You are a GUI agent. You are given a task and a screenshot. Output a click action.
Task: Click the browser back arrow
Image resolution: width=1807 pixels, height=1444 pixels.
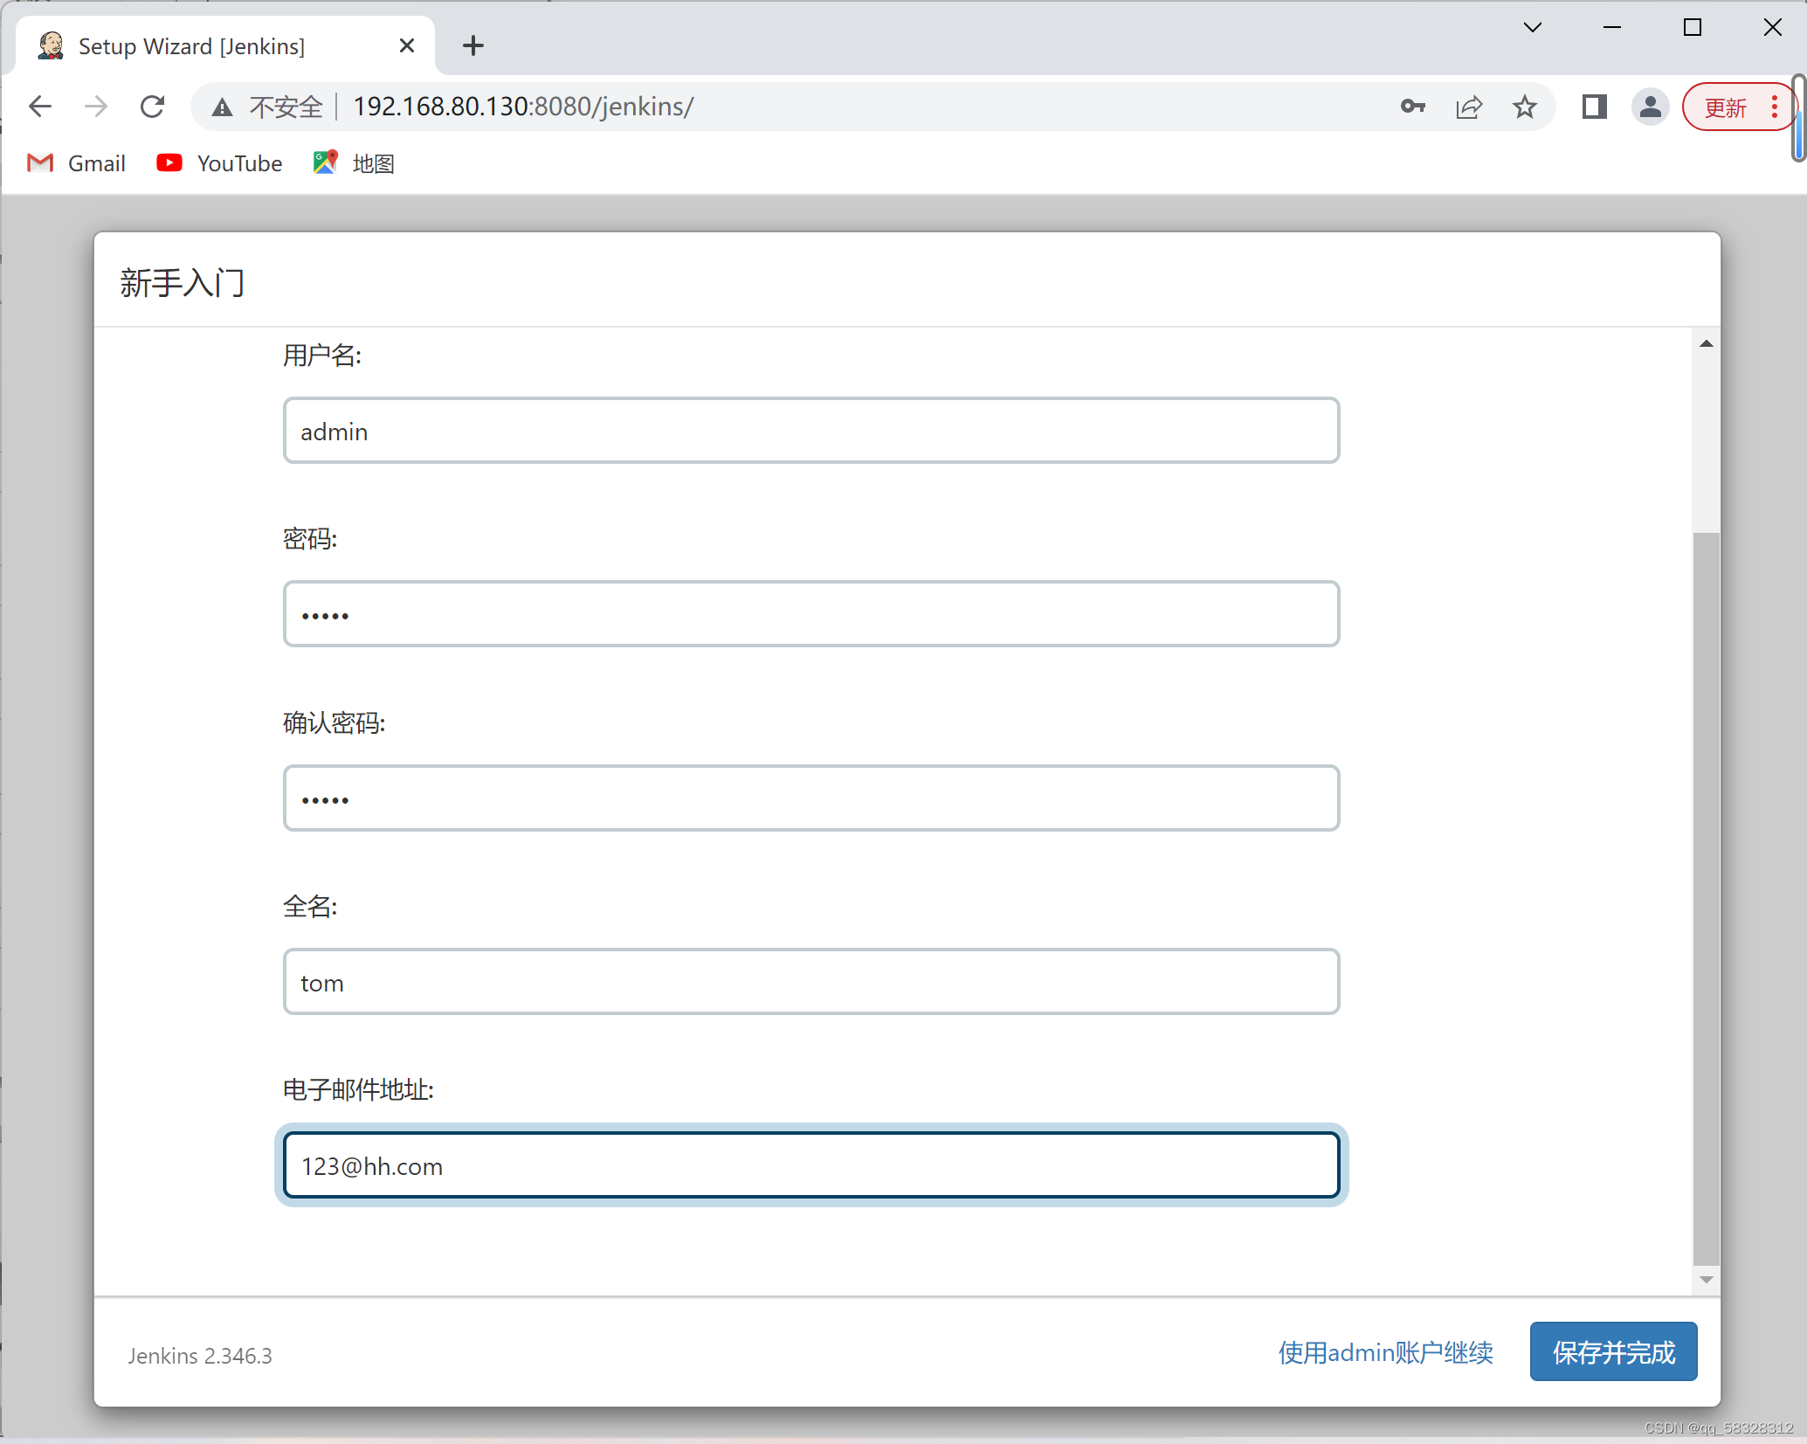[x=40, y=107]
